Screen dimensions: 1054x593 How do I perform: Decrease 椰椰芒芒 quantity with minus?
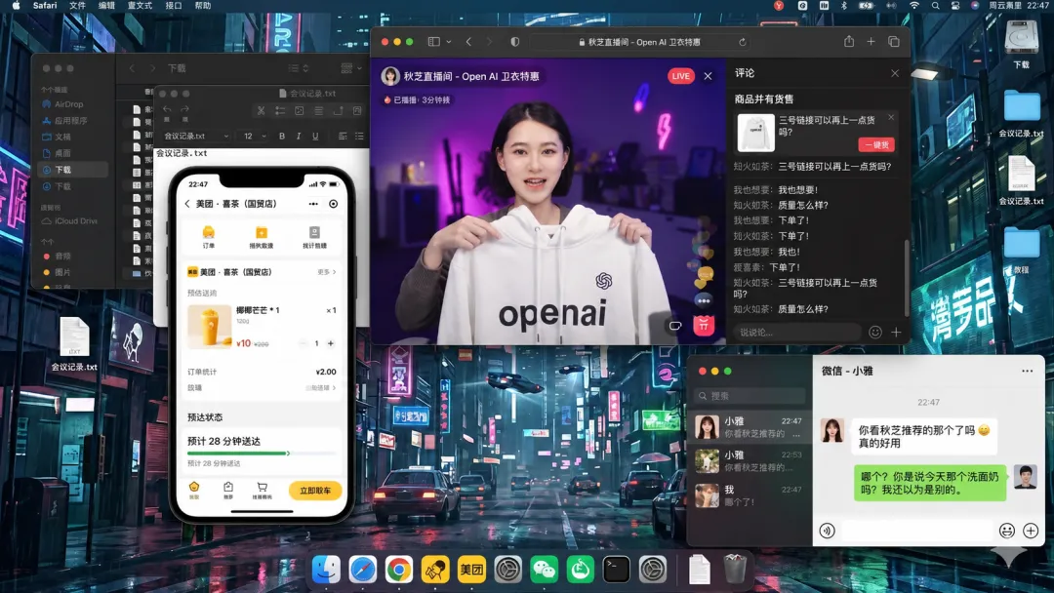click(304, 343)
